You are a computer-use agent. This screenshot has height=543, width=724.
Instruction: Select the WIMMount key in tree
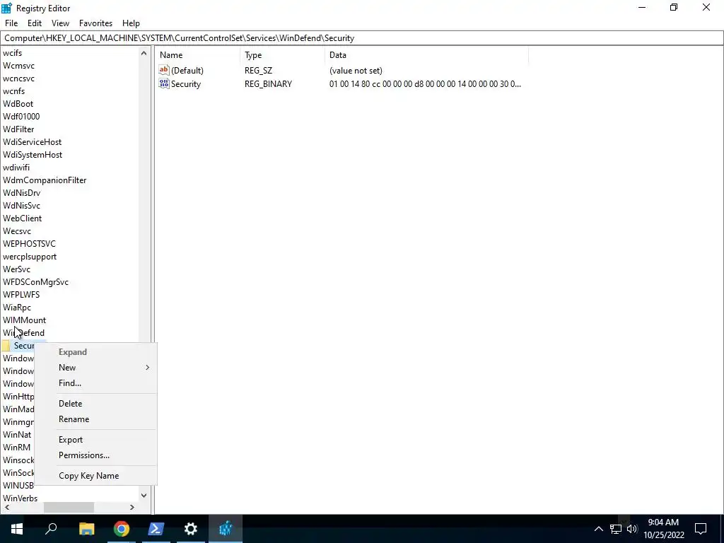coord(25,320)
